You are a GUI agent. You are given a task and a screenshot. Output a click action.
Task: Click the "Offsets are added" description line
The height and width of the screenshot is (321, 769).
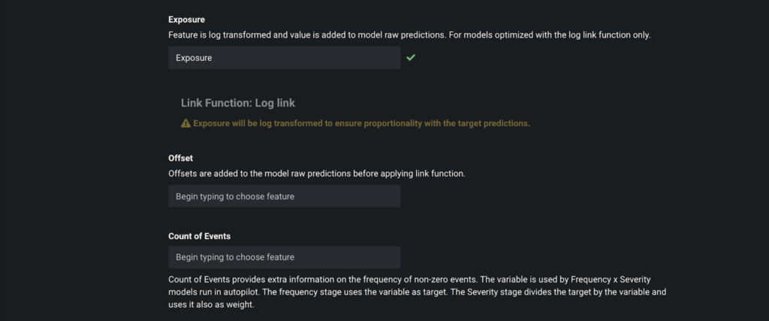[x=316, y=174]
